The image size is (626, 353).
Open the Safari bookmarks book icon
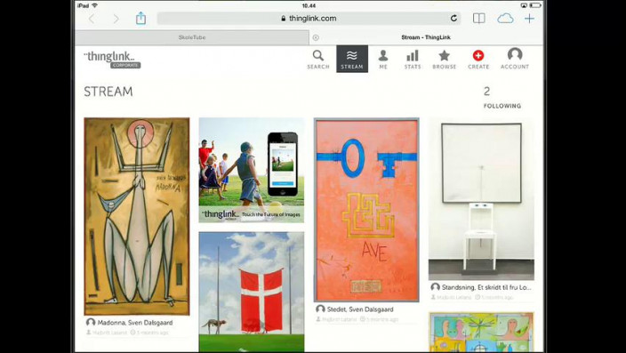coord(479,19)
